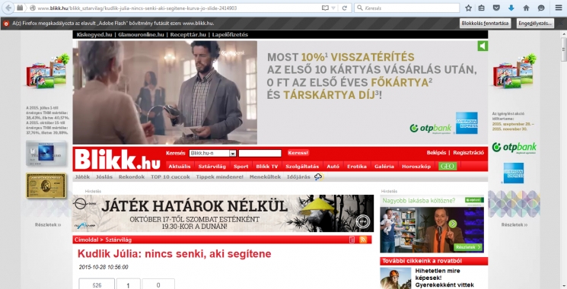Click Engedélyezés... to allow Flash
Screen dimensions: 567x289
(x=535, y=23)
